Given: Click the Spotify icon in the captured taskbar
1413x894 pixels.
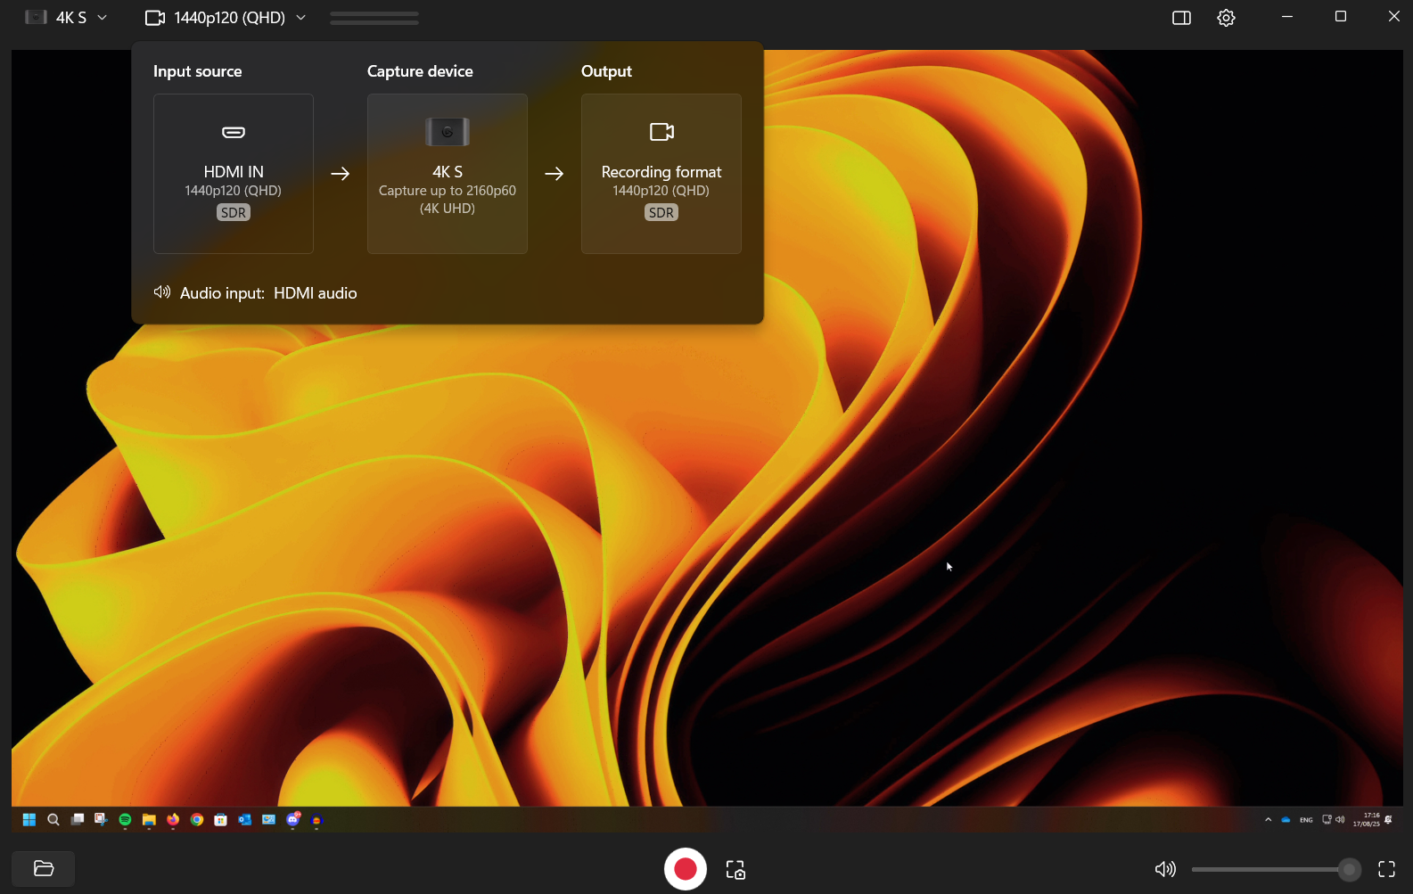Looking at the screenshot, I should (125, 820).
